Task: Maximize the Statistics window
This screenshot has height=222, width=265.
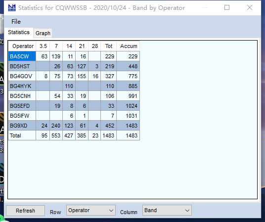Action: click(x=227, y=7)
